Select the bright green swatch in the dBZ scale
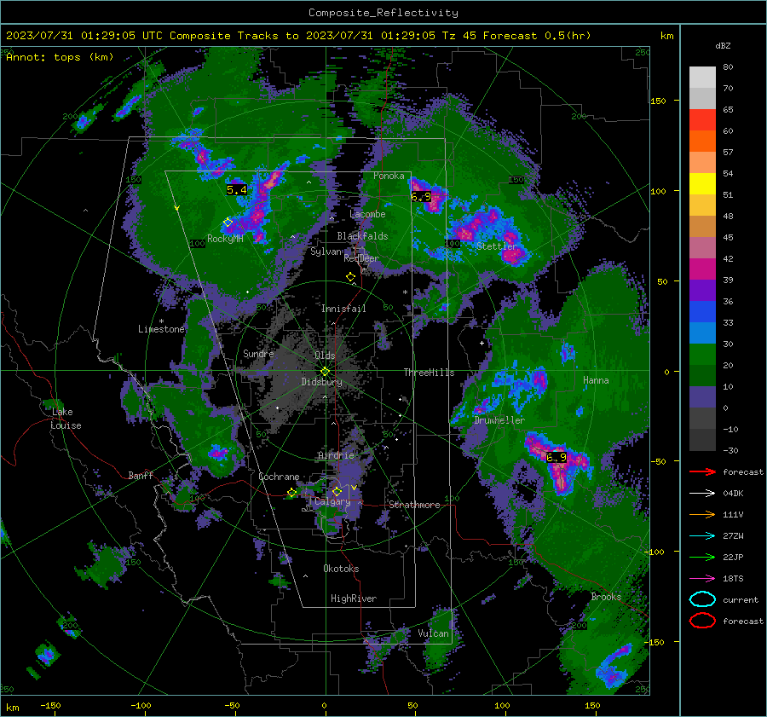Viewport: 767px width, 717px height. (x=702, y=354)
